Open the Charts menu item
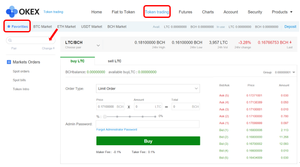The height and width of the screenshot is (167, 300). [x=208, y=12]
